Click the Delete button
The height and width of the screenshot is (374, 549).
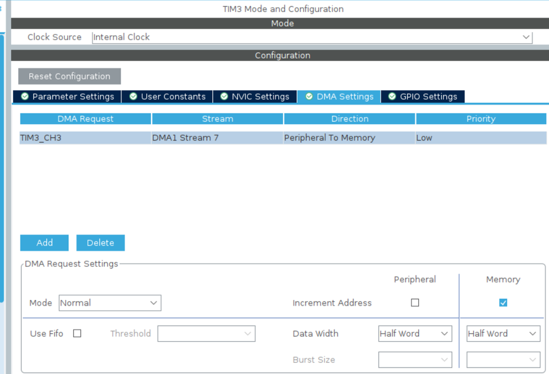101,243
